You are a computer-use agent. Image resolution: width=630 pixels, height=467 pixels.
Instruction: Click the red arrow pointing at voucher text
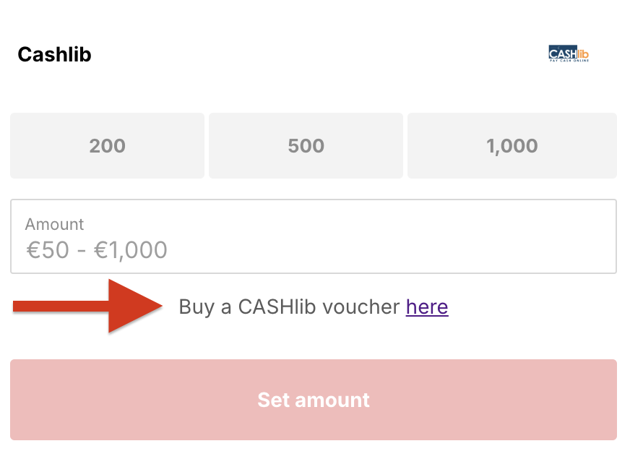pyautogui.click(x=88, y=307)
